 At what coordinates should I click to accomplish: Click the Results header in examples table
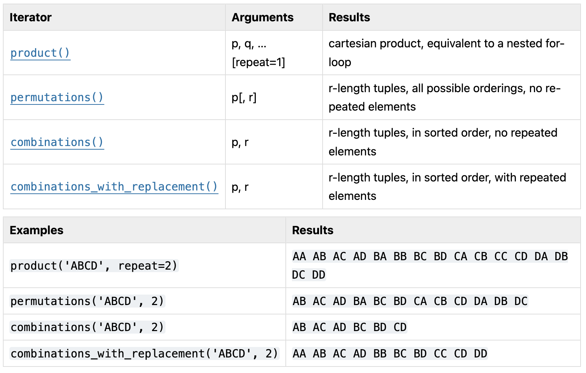(313, 230)
